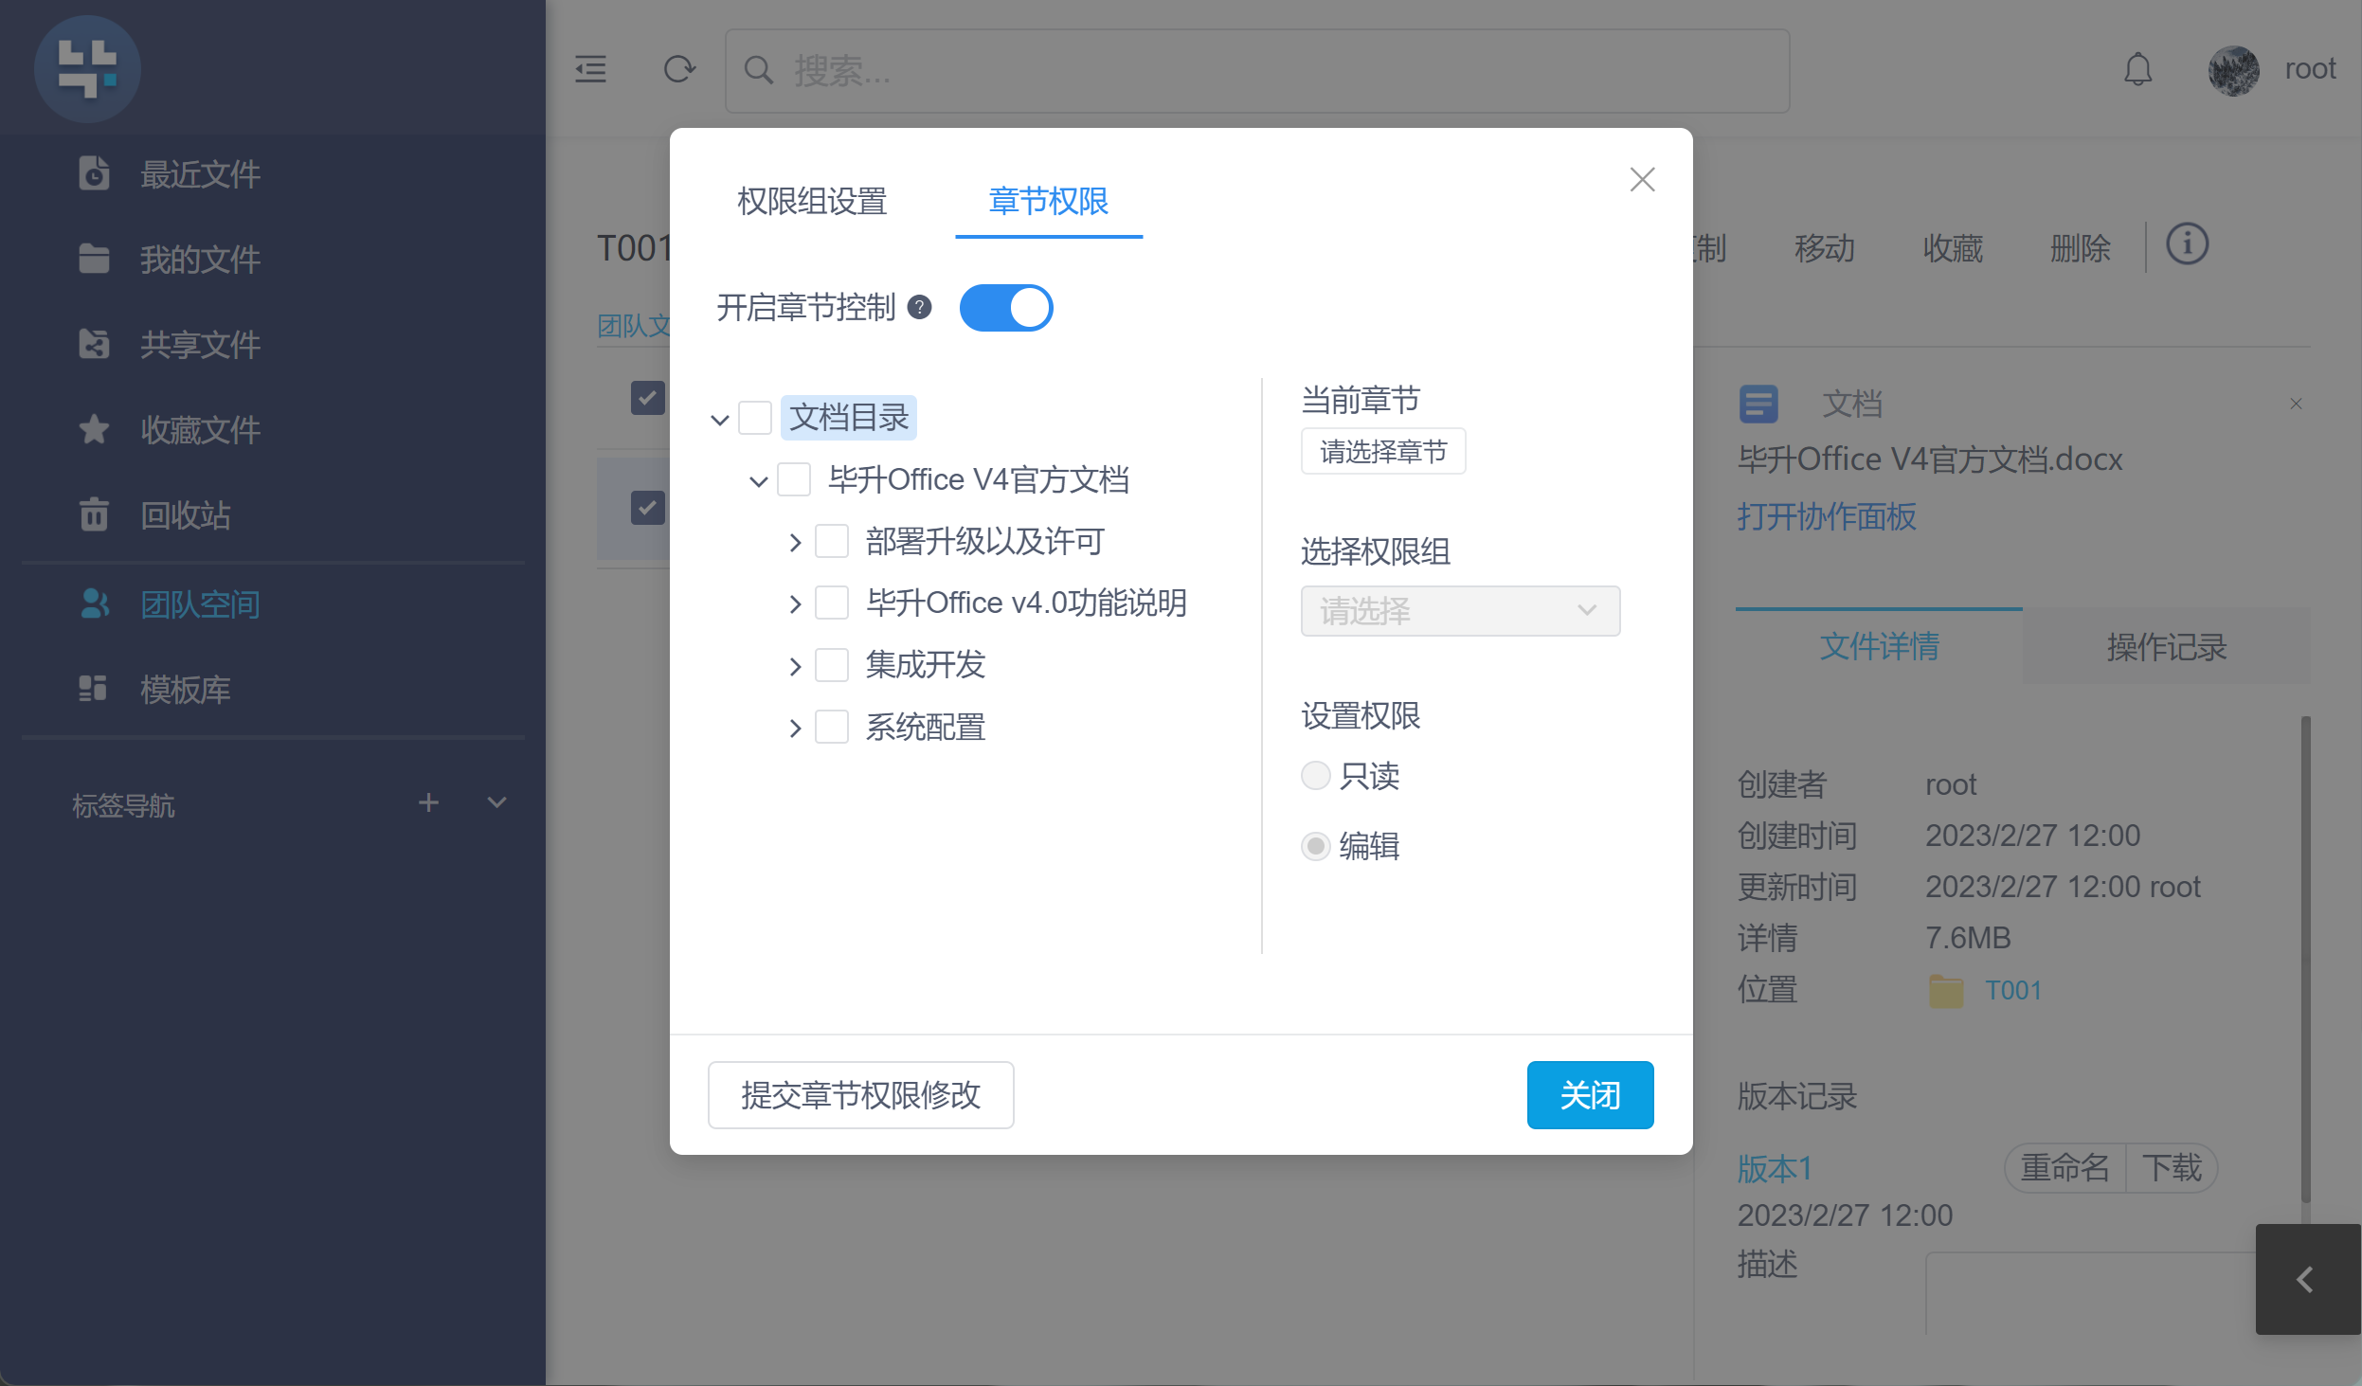The height and width of the screenshot is (1386, 2362).
Task: Switch to the 操作记录 tab
Action: (2167, 646)
